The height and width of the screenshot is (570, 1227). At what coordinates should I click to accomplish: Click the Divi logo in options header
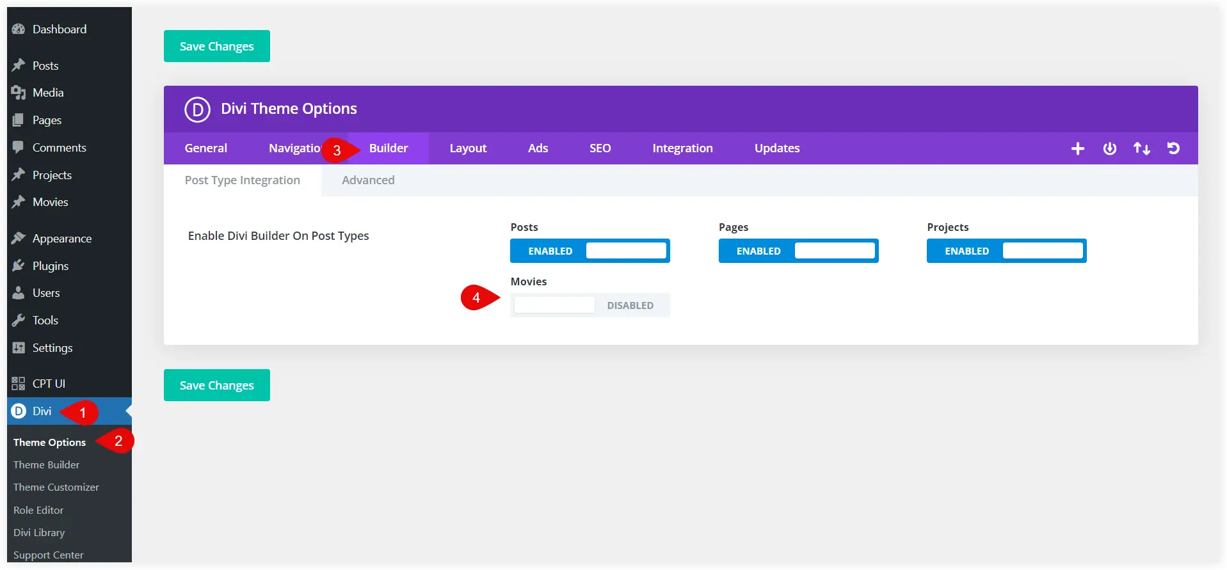pos(198,109)
